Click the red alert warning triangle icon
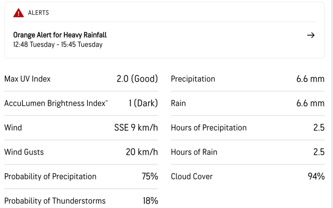Screen dimensions: 333x208 click(x=18, y=13)
